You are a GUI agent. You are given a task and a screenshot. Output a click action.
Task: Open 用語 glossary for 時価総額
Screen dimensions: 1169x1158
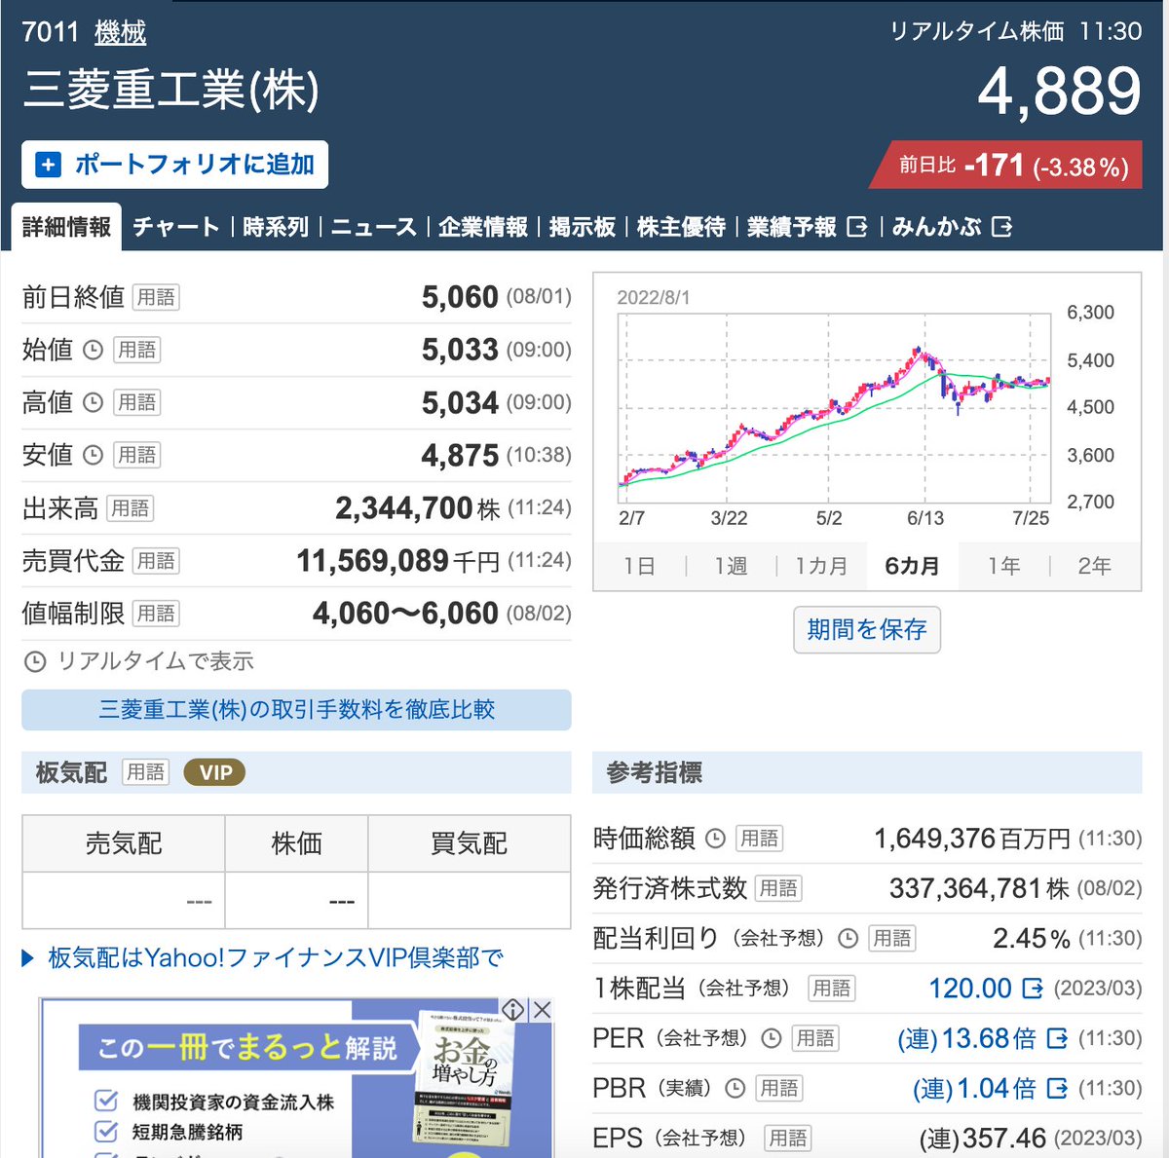pos(759,839)
